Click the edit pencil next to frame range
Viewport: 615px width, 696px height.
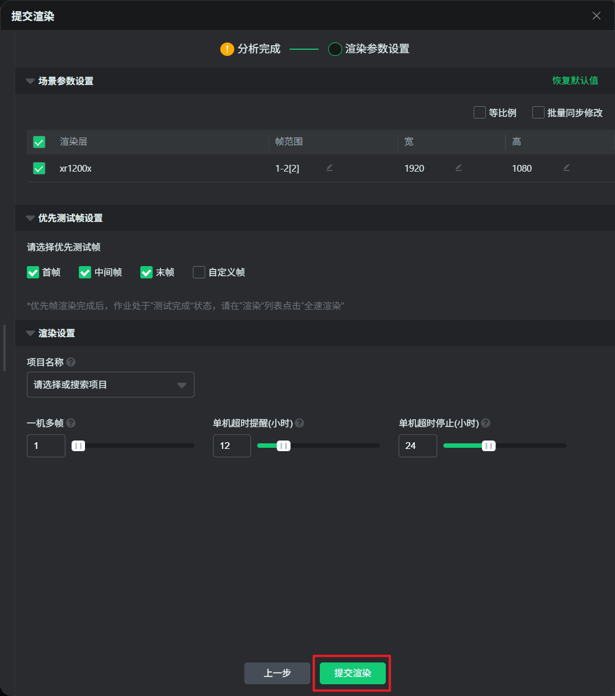(x=329, y=168)
